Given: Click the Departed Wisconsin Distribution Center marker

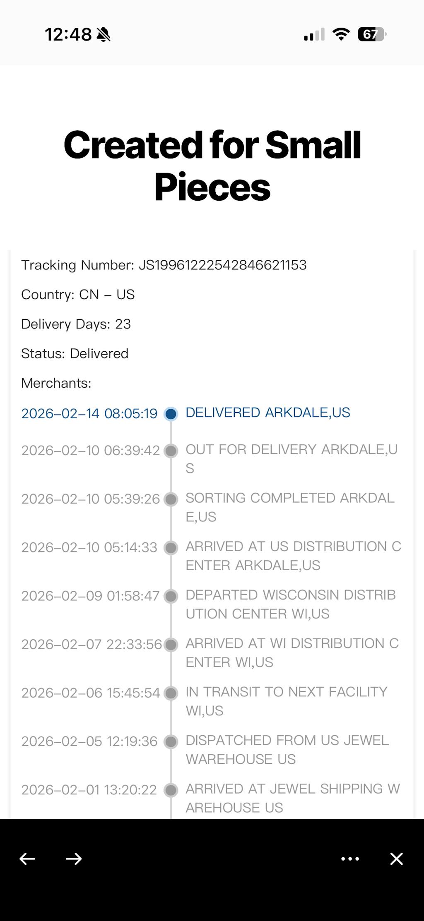Looking at the screenshot, I should (x=171, y=596).
